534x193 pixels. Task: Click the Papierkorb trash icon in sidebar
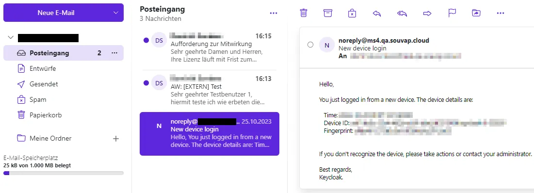click(21, 115)
